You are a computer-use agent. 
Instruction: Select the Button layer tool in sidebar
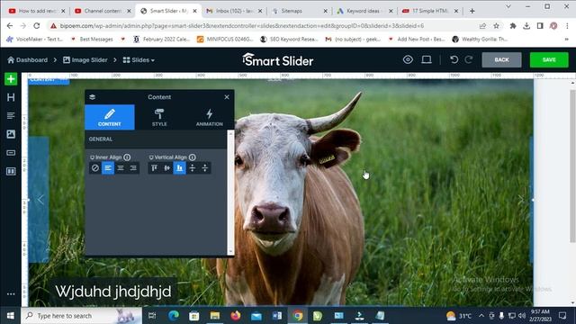11,152
